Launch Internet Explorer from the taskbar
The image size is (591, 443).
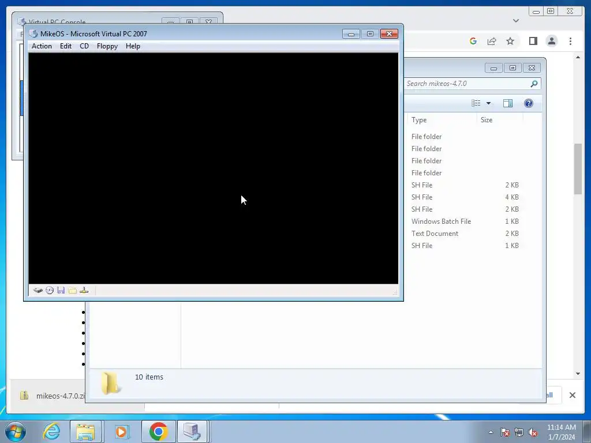51,431
